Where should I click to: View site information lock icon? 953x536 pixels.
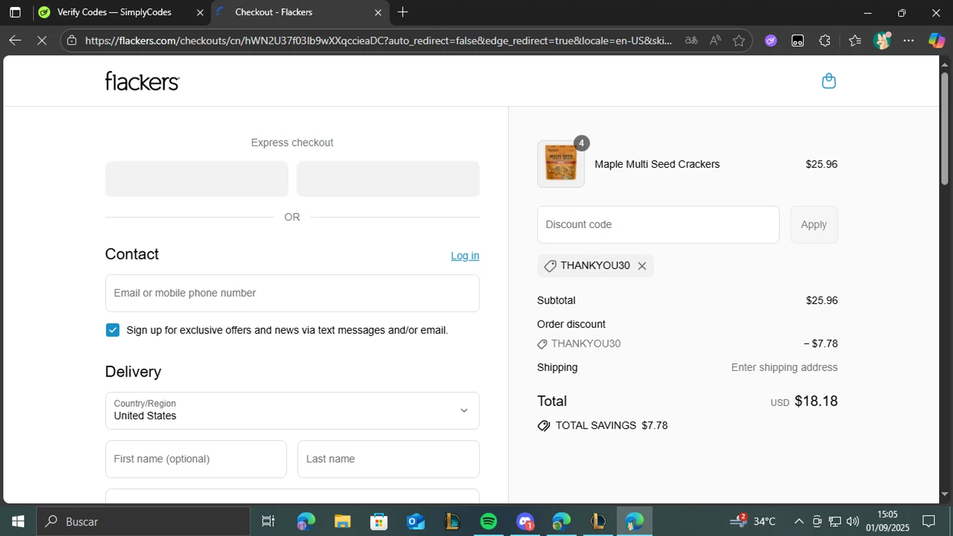pos(72,41)
